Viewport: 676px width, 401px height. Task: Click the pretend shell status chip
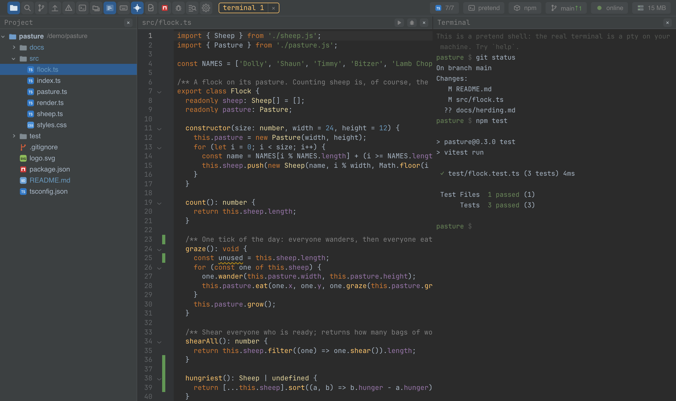(x=484, y=8)
